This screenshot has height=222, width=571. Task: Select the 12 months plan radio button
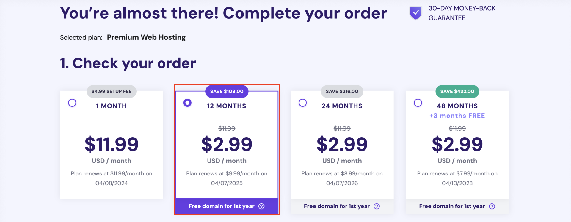[187, 103]
